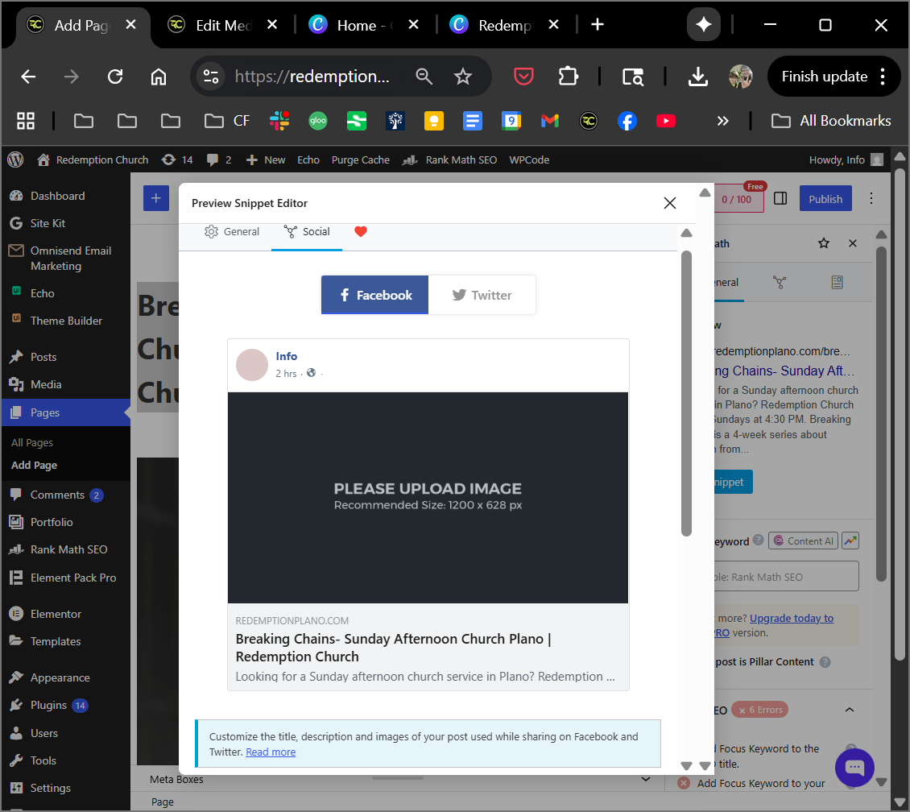Image resolution: width=910 pixels, height=812 pixels.
Task: Bookmark this page with the star icon
Action: click(462, 77)
